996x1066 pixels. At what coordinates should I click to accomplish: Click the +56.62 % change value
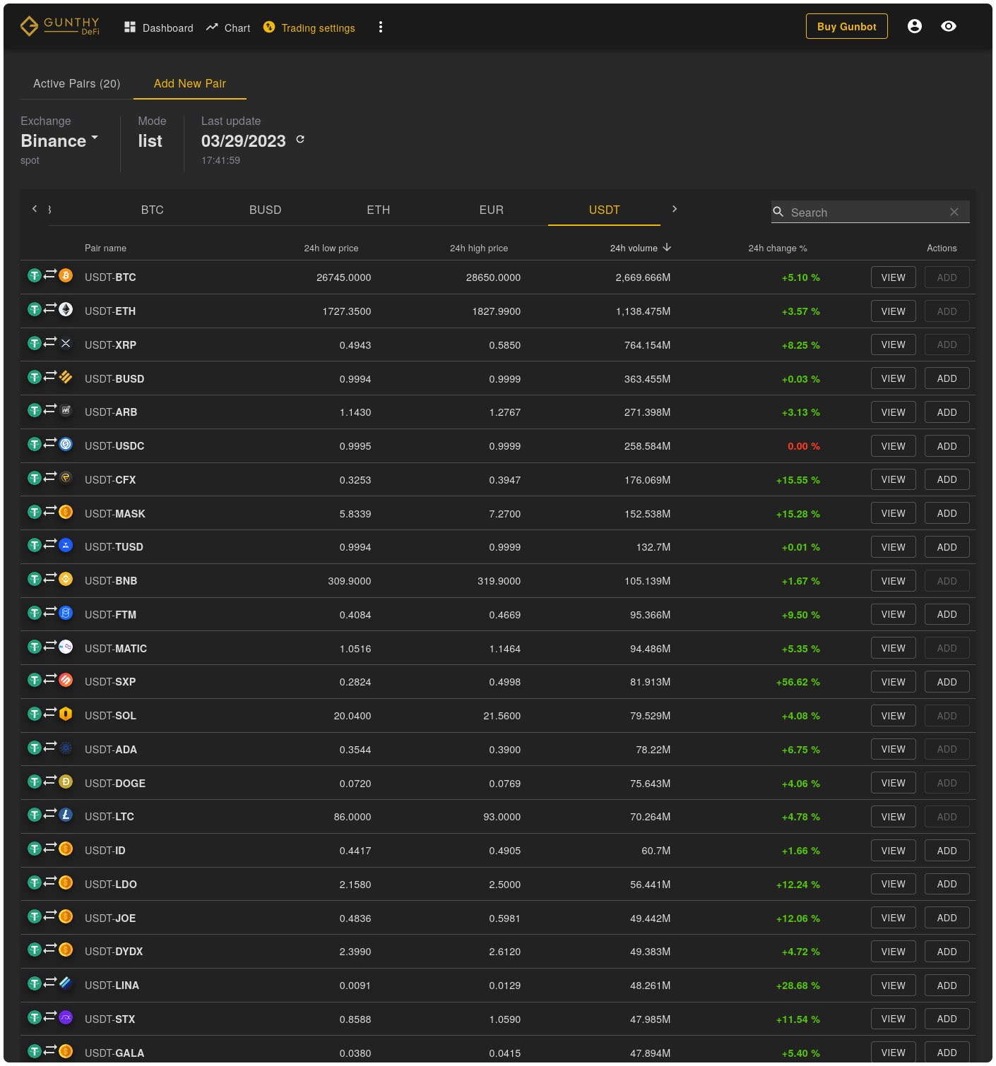[x=798, y=682]
